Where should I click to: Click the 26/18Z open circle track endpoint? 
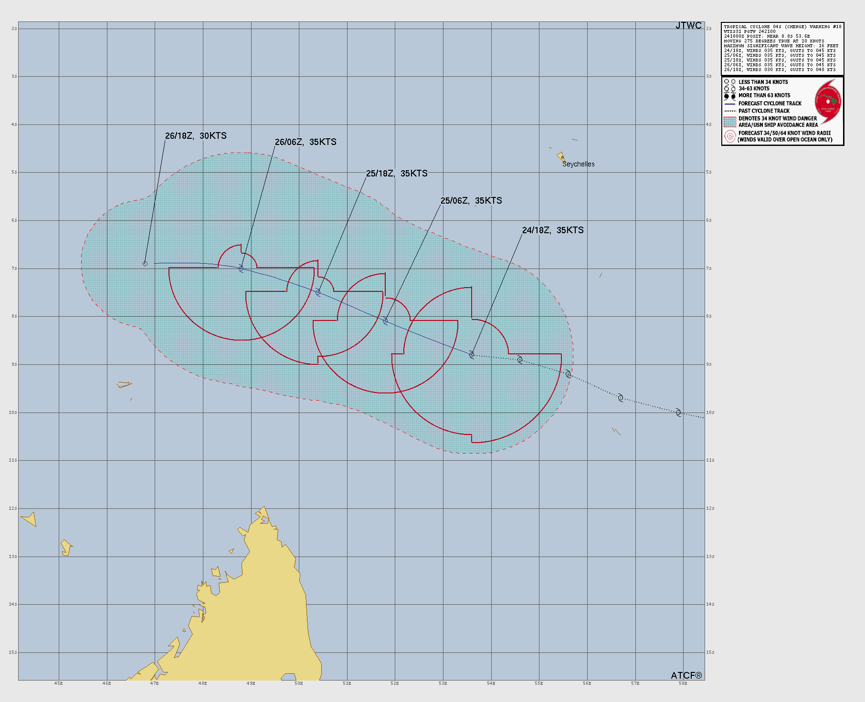145,264
